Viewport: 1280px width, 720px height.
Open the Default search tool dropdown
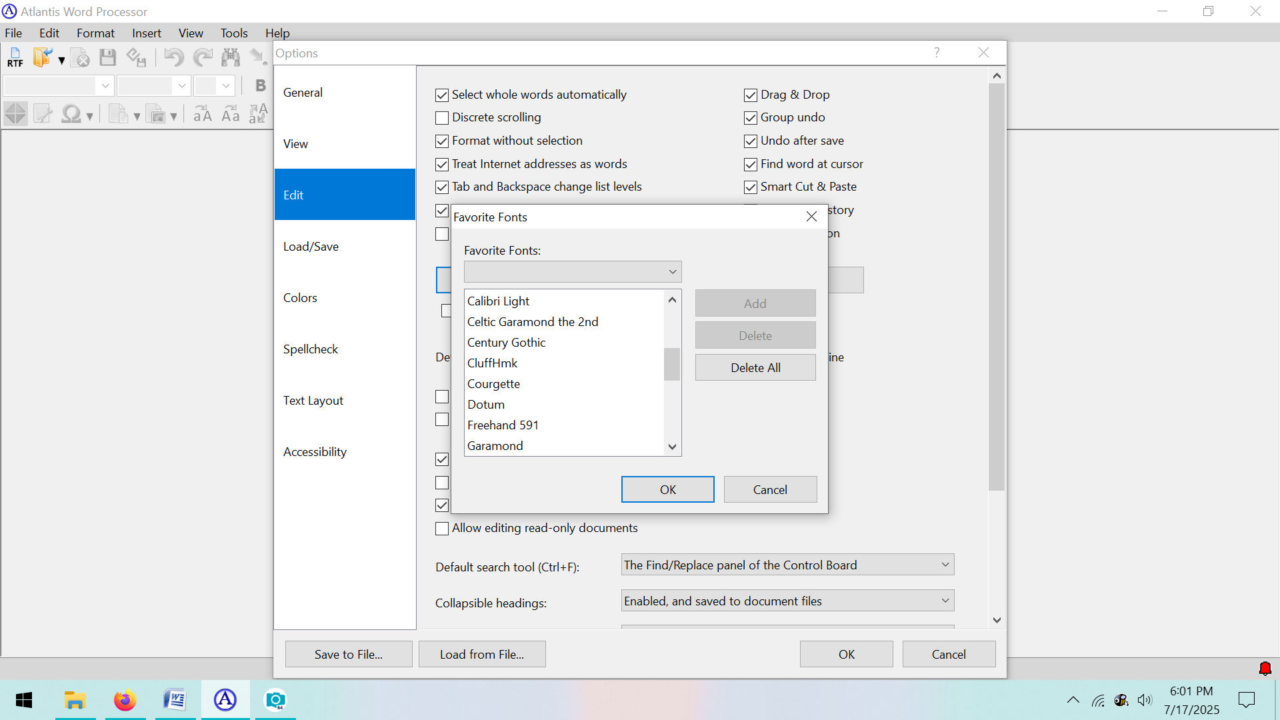click(x=787, y=565)
